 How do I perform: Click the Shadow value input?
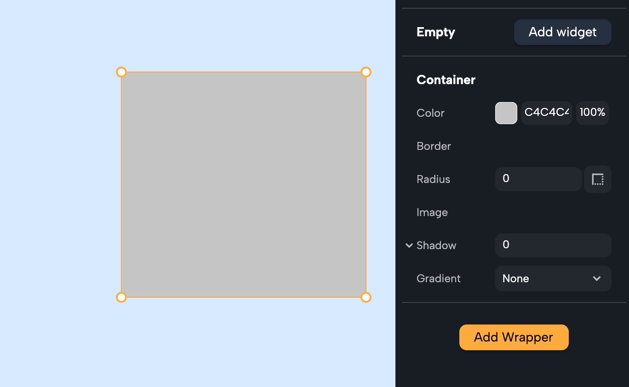click(553, 245)
